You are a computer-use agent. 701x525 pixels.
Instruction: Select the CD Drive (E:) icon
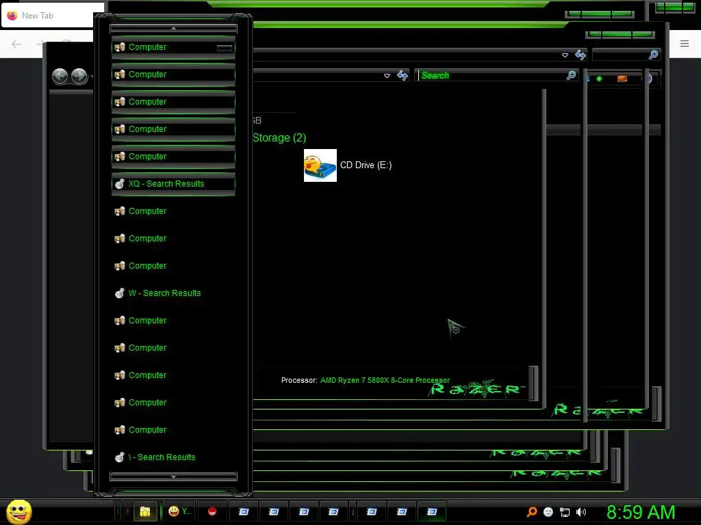(x=320, y=165)
